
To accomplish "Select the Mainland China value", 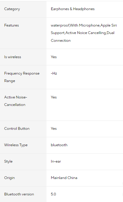I will (64, 178).
